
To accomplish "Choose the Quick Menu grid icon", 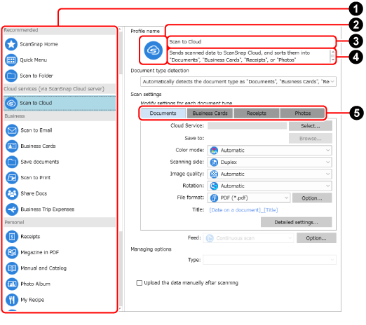I will pos(11,60).
